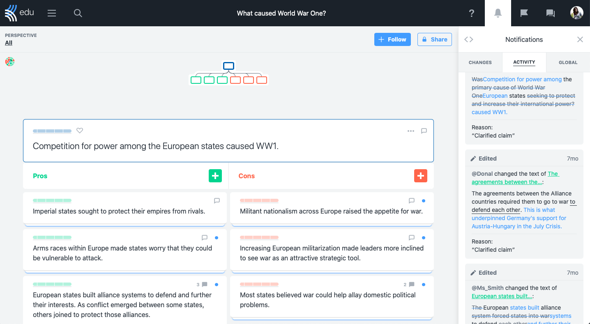The width and height of the screenshot is (590, 324).
Task: Like the main claim with heart icon
Action: coord(80,131)
